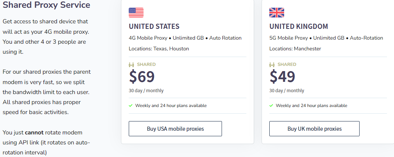
Task: Click the SHARED label above $69
Action: [x=146, y=64]
